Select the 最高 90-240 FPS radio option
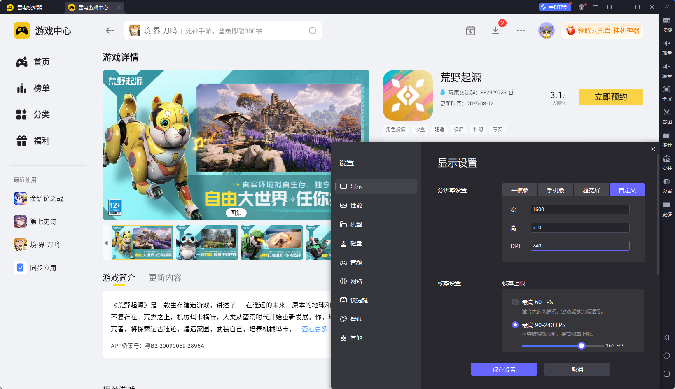Image resolution: width=675 pixels, height=389 pixels. click(515, 325)
